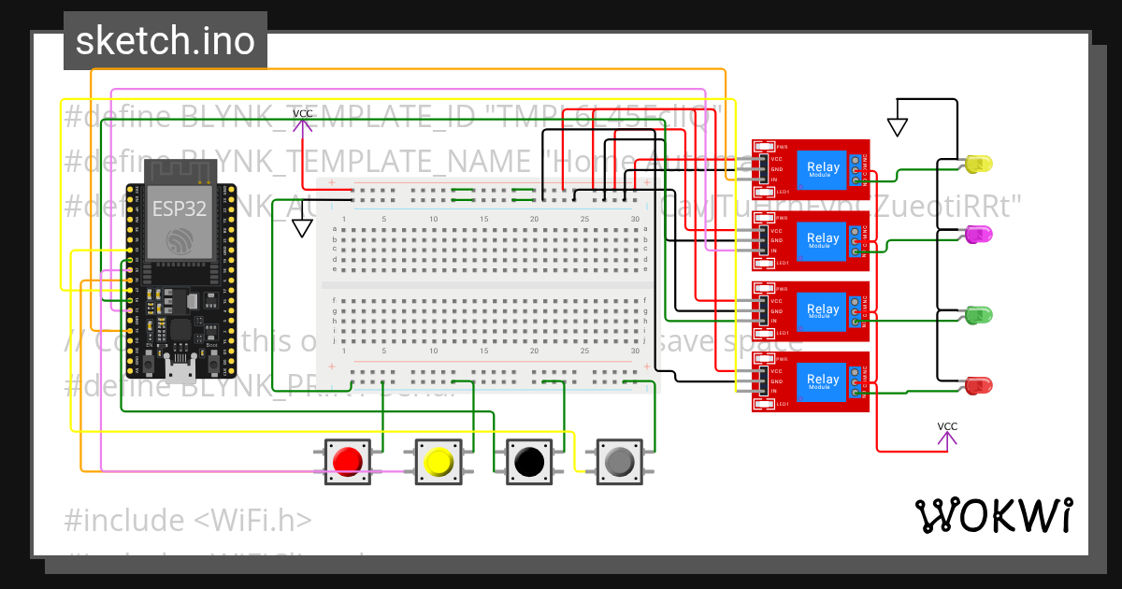This screenshot has width=1122, height=589.
Task: Select the bottom Relay Module
Action: coord(809,381)
